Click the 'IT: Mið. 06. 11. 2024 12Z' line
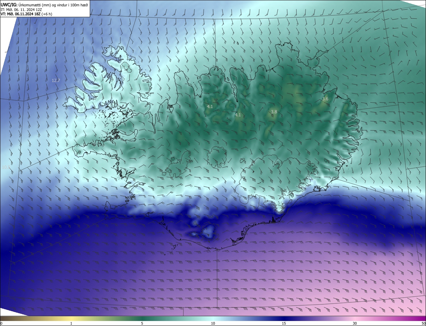Viewport: 426px width, 326px height. pyautogui.click(x=21, y=10)
